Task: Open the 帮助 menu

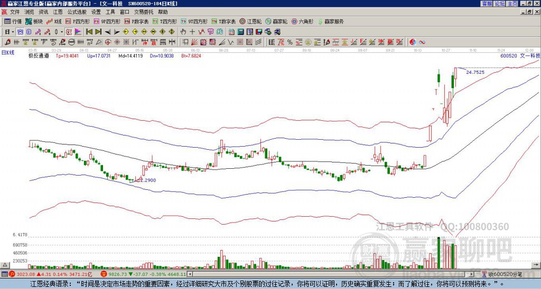Action: pos(163,12)
